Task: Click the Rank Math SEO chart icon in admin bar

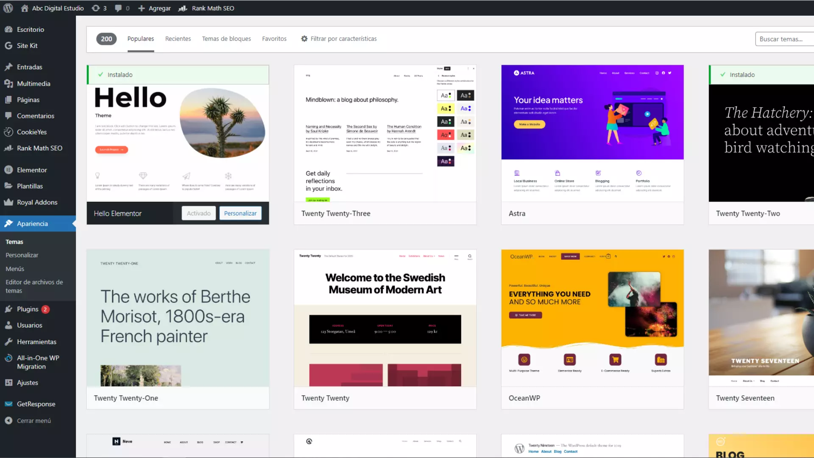Action: point(183,8)
